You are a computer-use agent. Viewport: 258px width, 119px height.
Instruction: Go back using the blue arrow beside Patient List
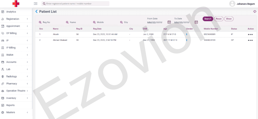(x=37, y=12)
